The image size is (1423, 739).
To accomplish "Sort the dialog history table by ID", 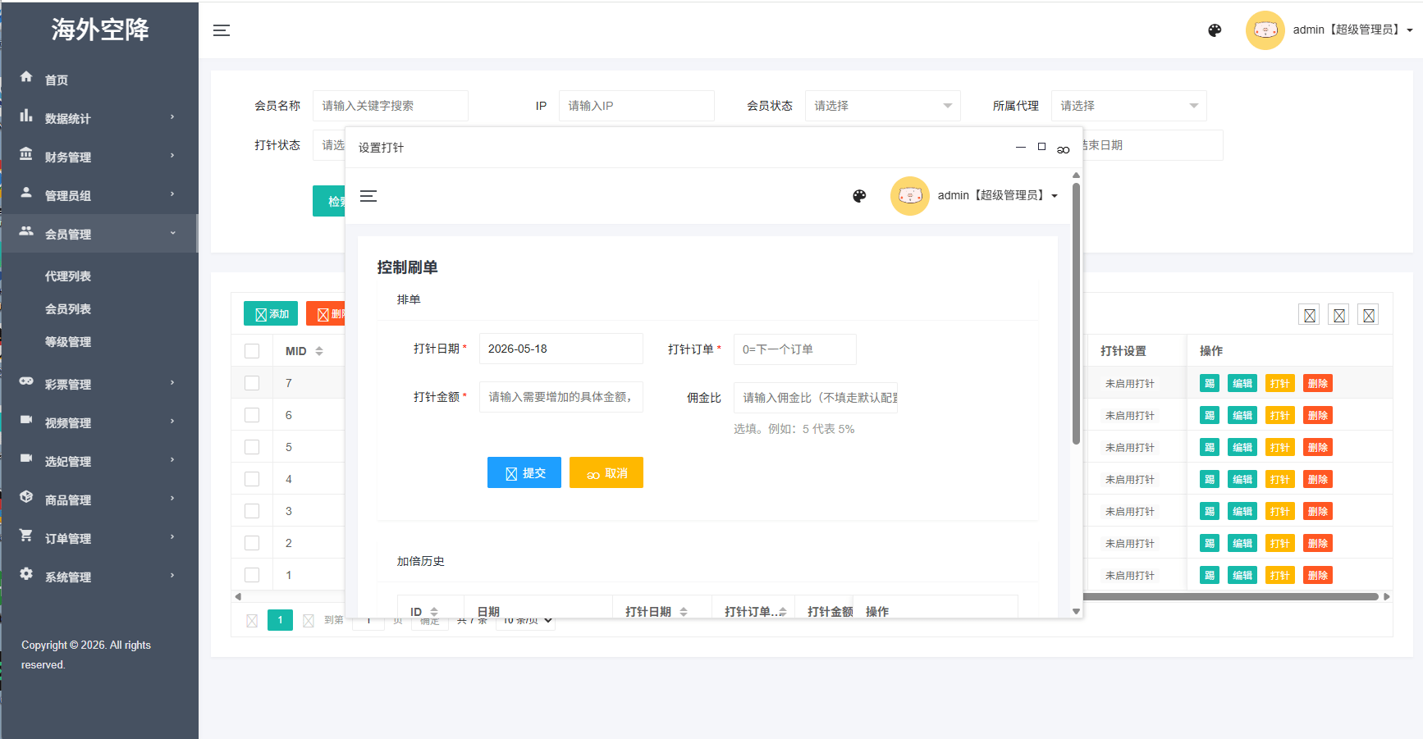I will [434, 612].
